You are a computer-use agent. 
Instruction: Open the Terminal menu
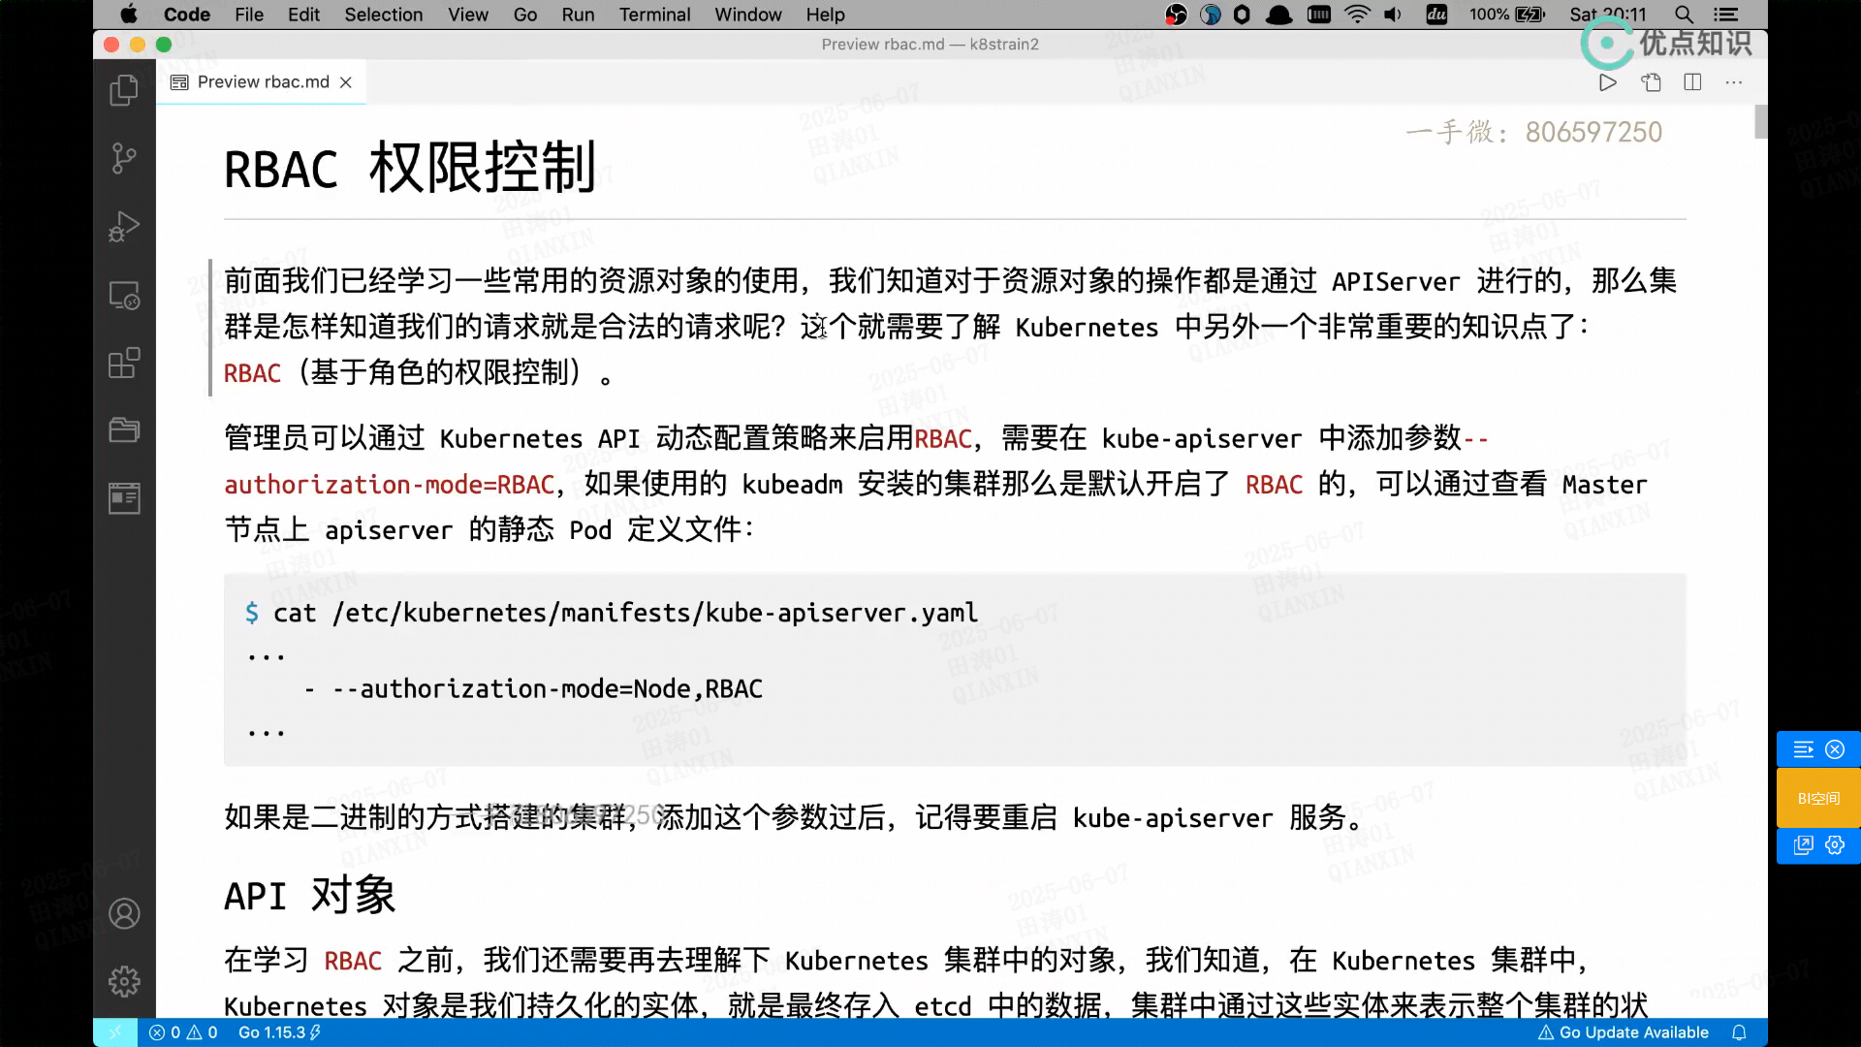pyautogui.click(x=654, y=15)
